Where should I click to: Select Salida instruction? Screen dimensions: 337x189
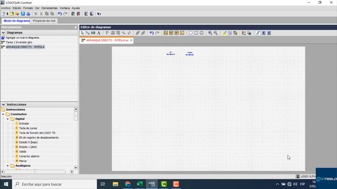(23, 152)
